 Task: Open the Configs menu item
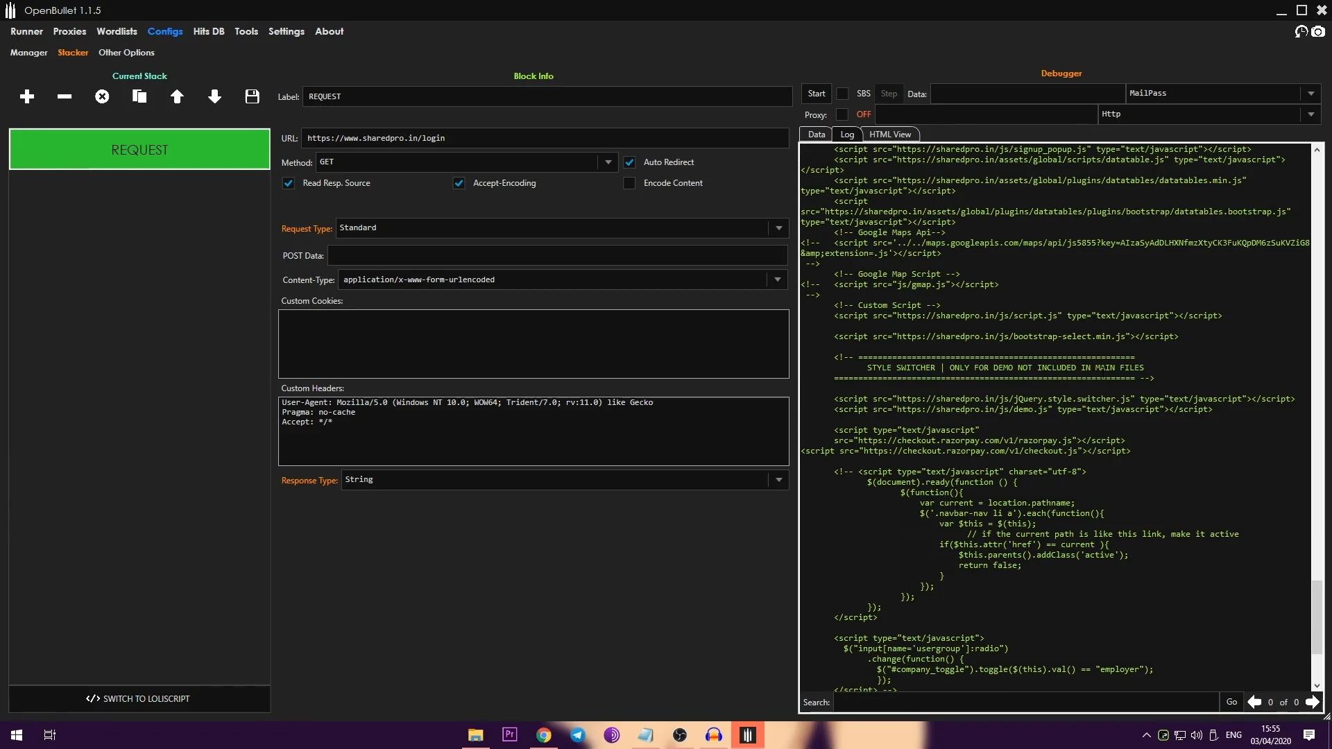click(x=164, y=31)
